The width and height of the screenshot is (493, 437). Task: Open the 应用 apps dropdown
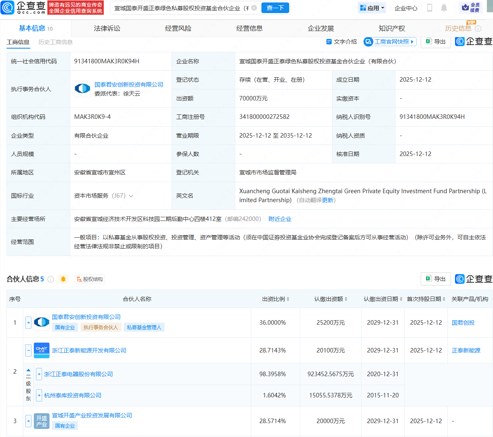372,8
